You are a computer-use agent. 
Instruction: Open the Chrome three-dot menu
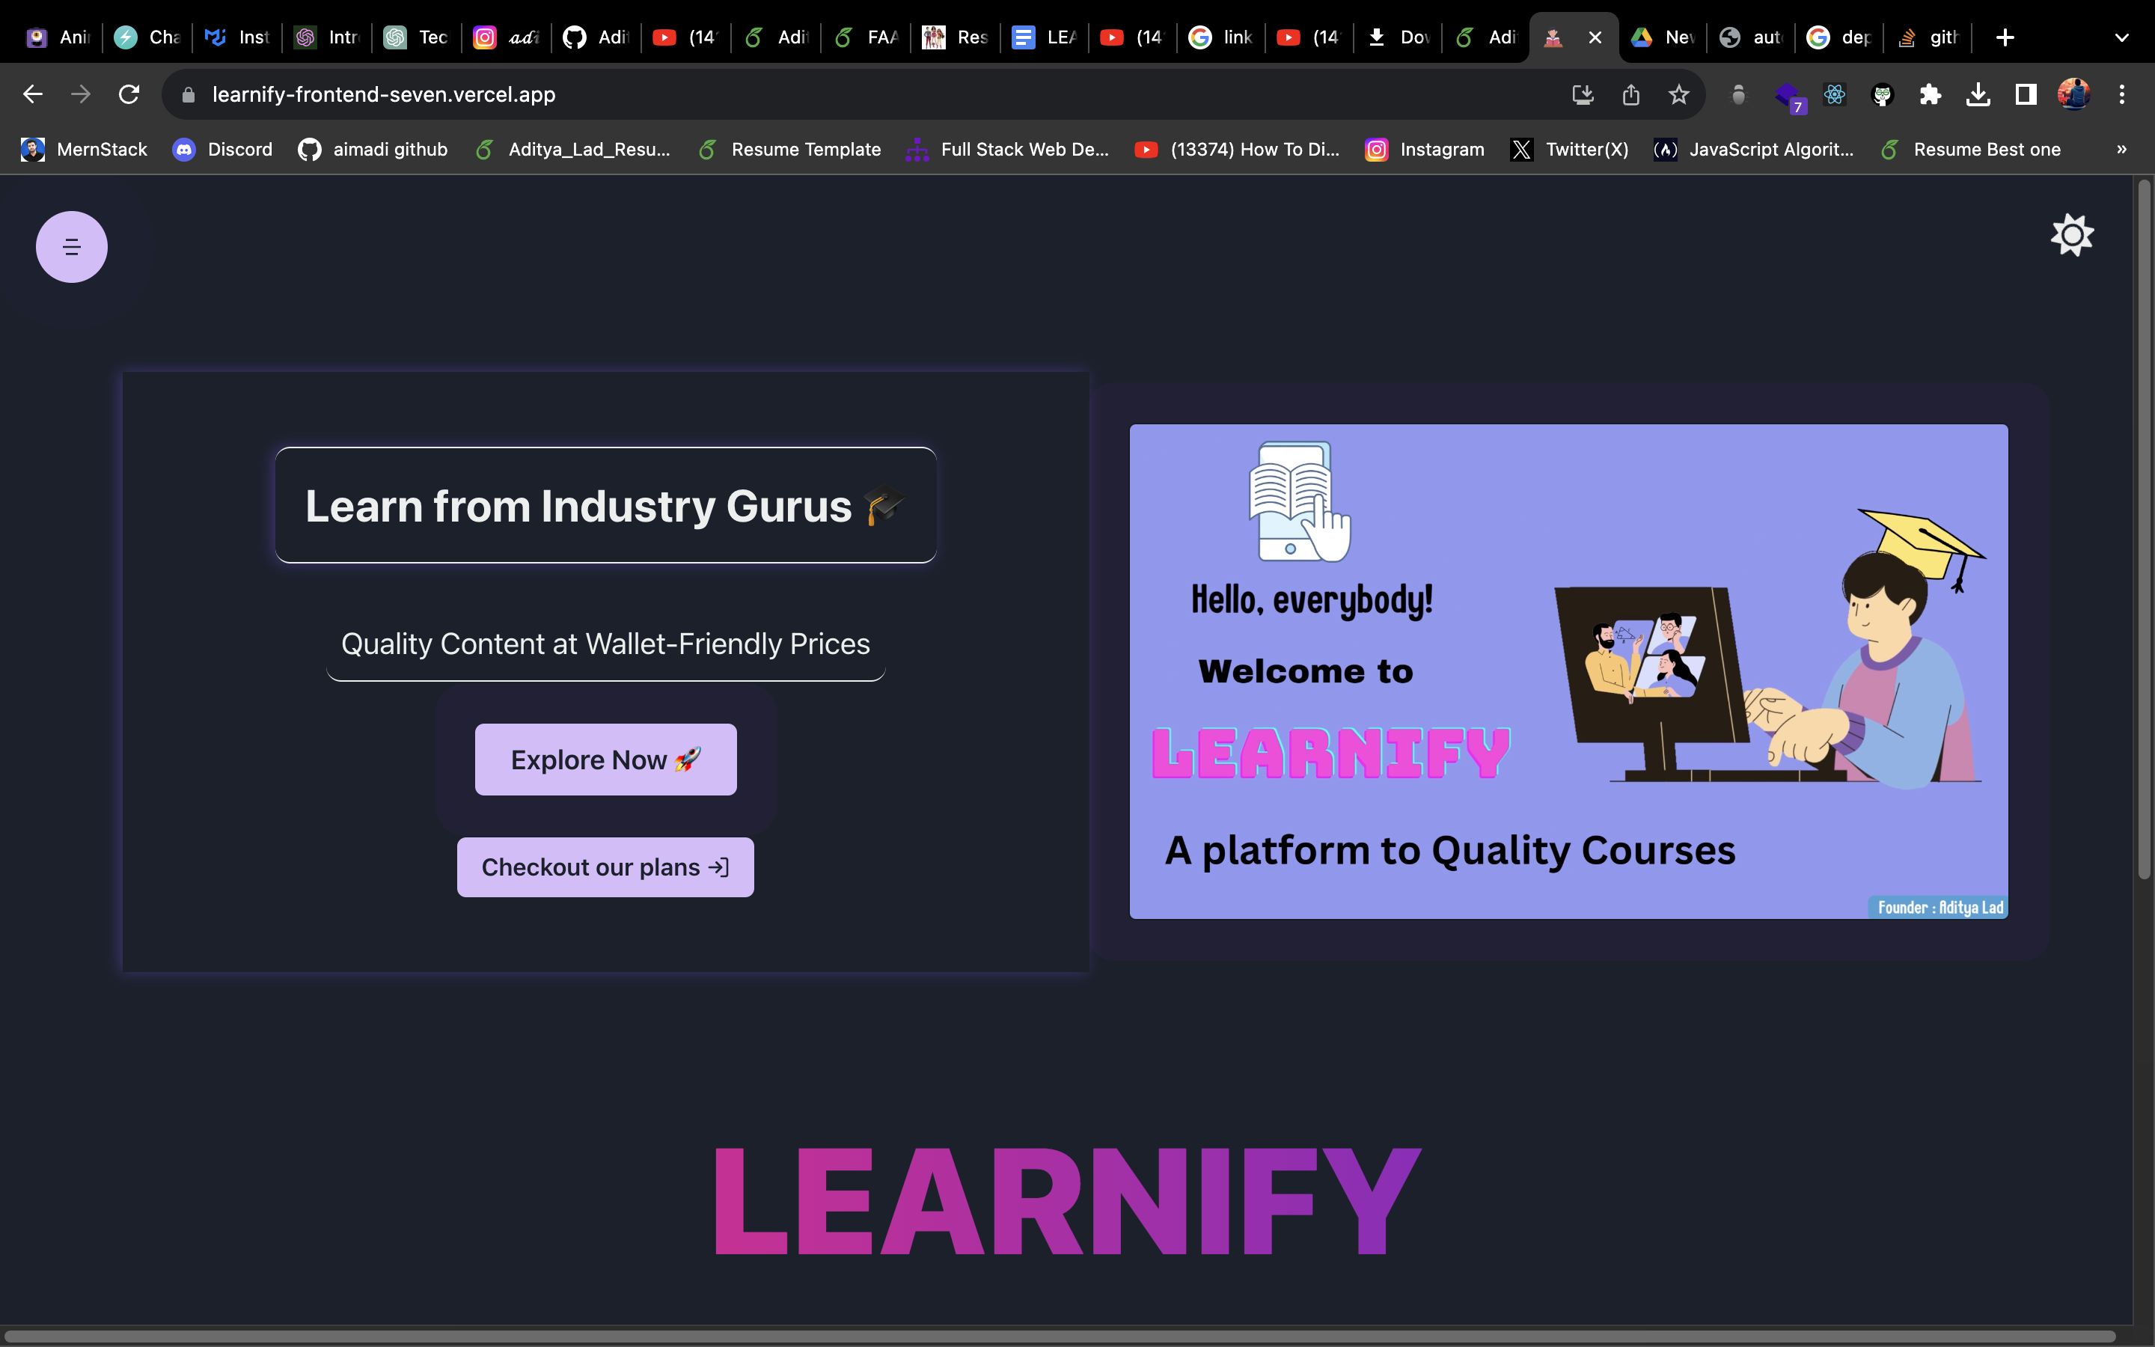point(2123,94)
